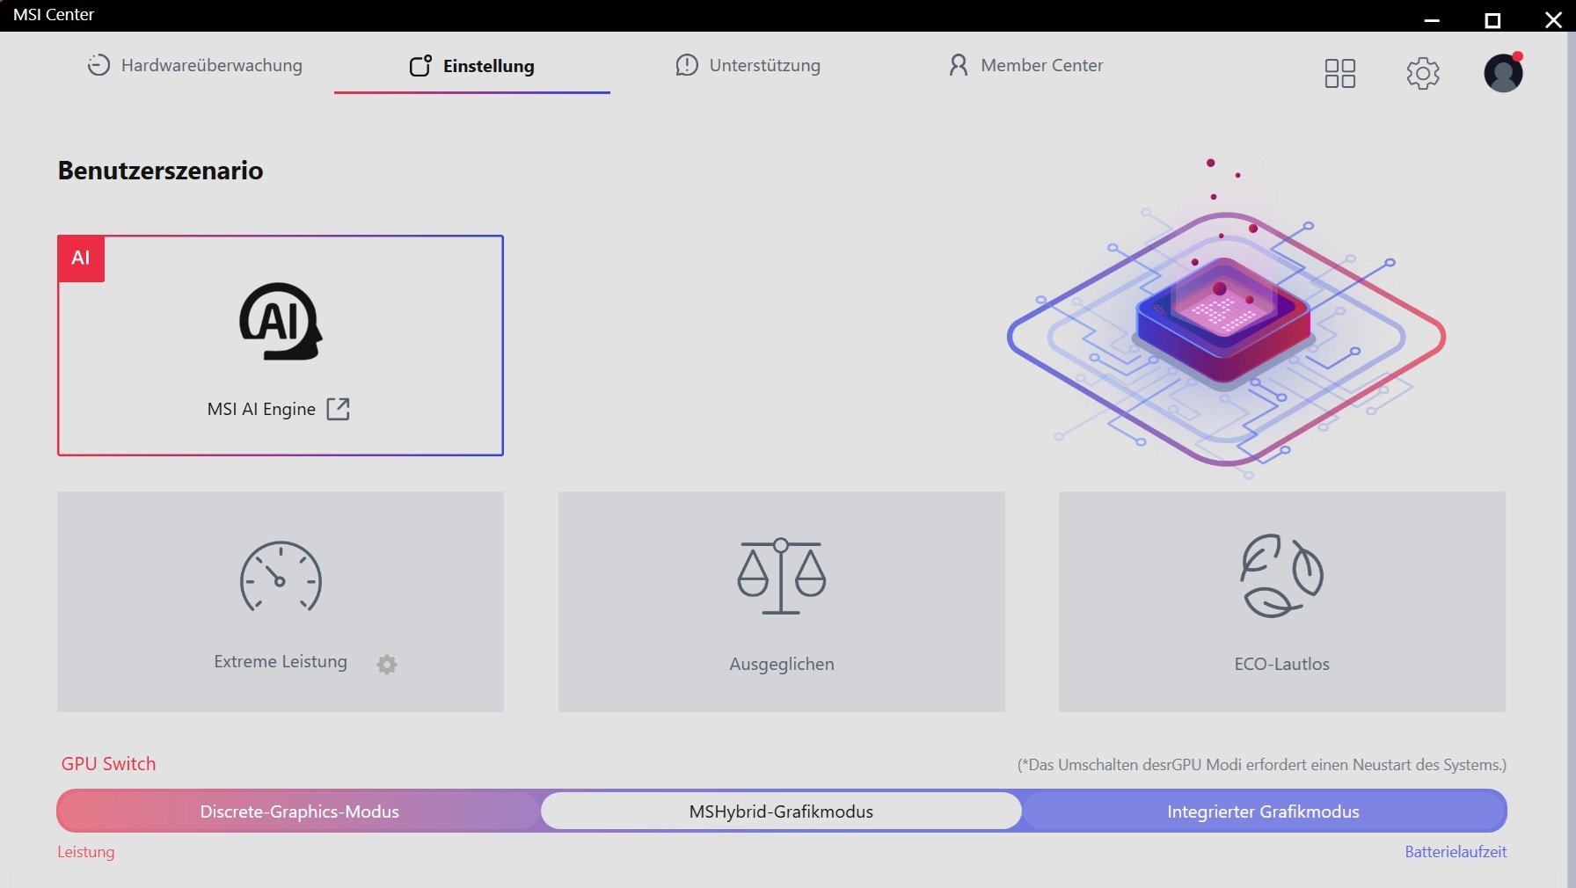Click the AI head logo icon
Screen dimensions: 1576x888
pyautogui.click(x=281, y=321)
